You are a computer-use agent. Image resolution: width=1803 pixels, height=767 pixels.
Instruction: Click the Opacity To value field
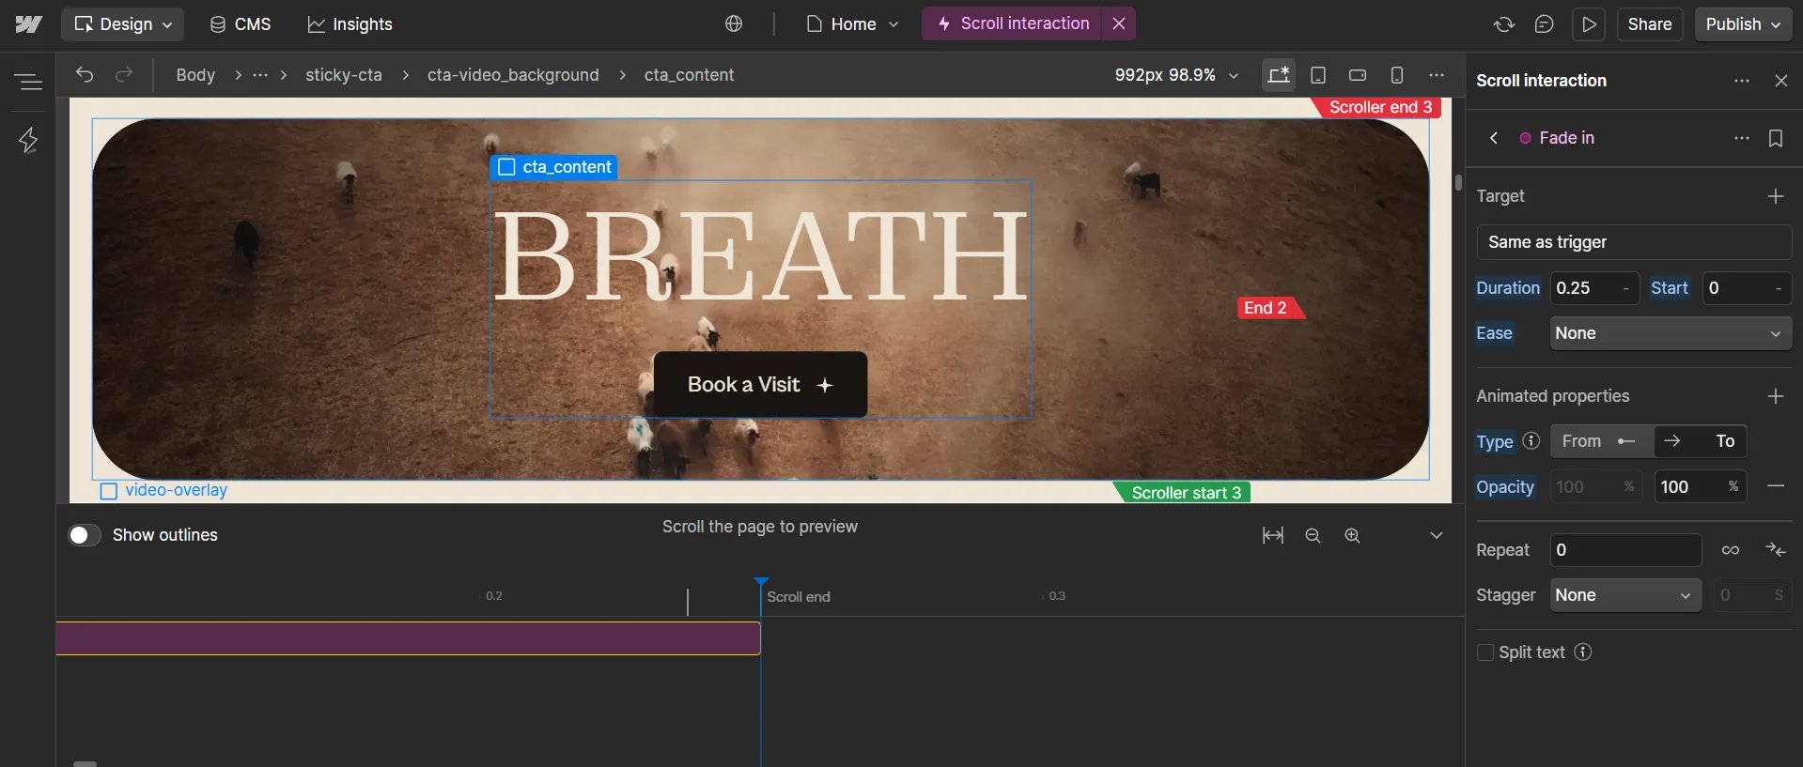(x=1701, y=486)
